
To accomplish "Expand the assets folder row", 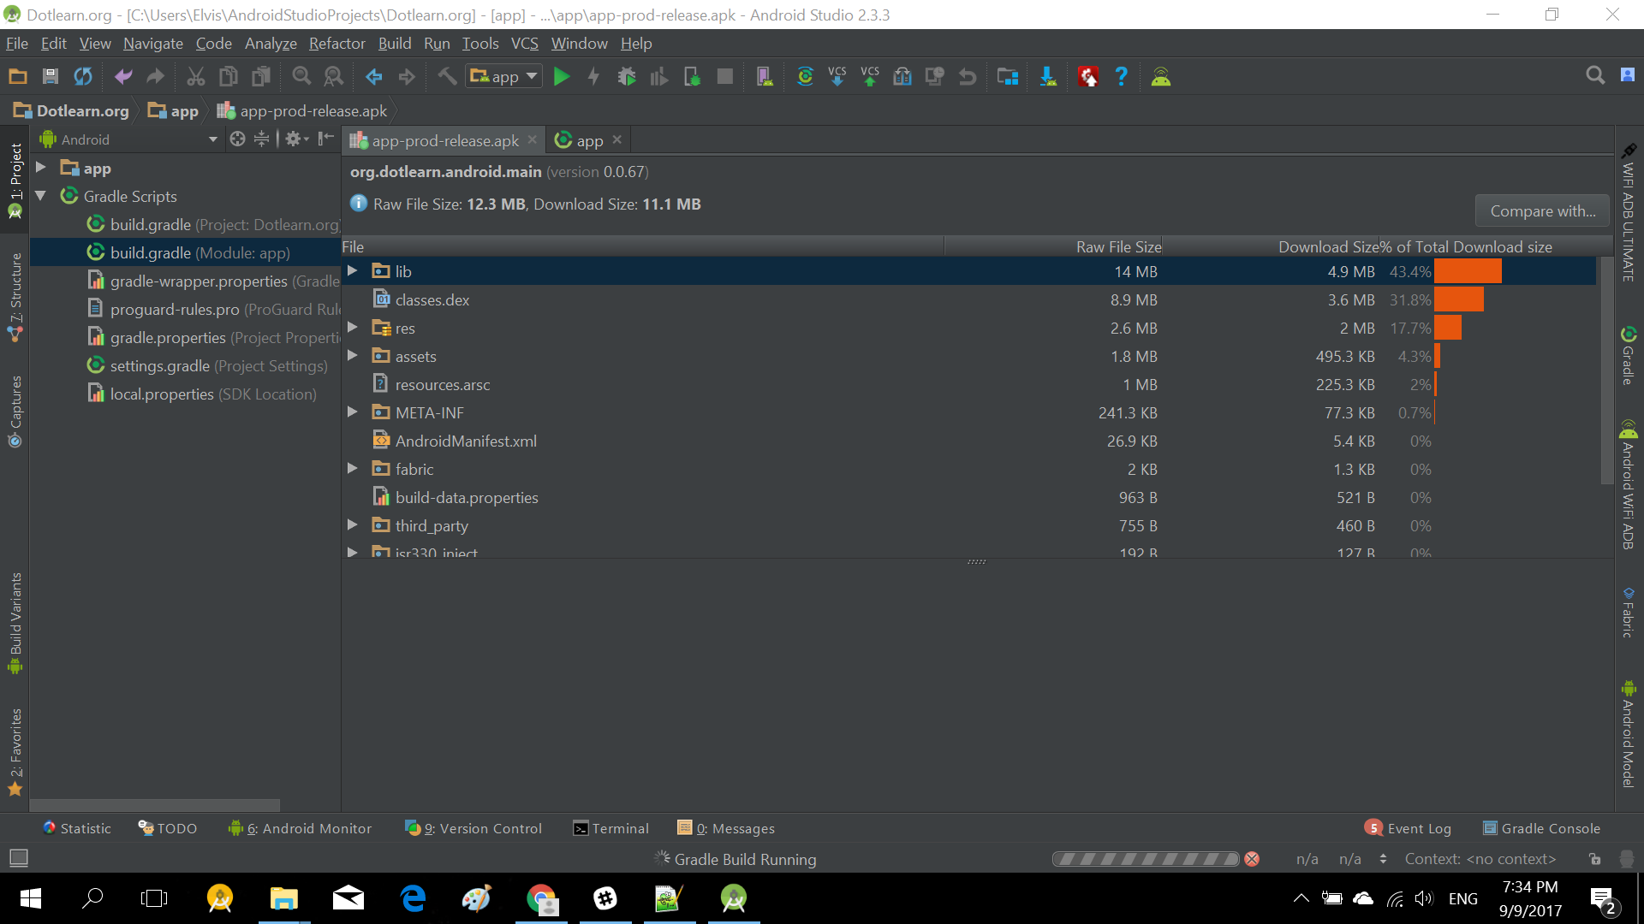I will [352, 356].
